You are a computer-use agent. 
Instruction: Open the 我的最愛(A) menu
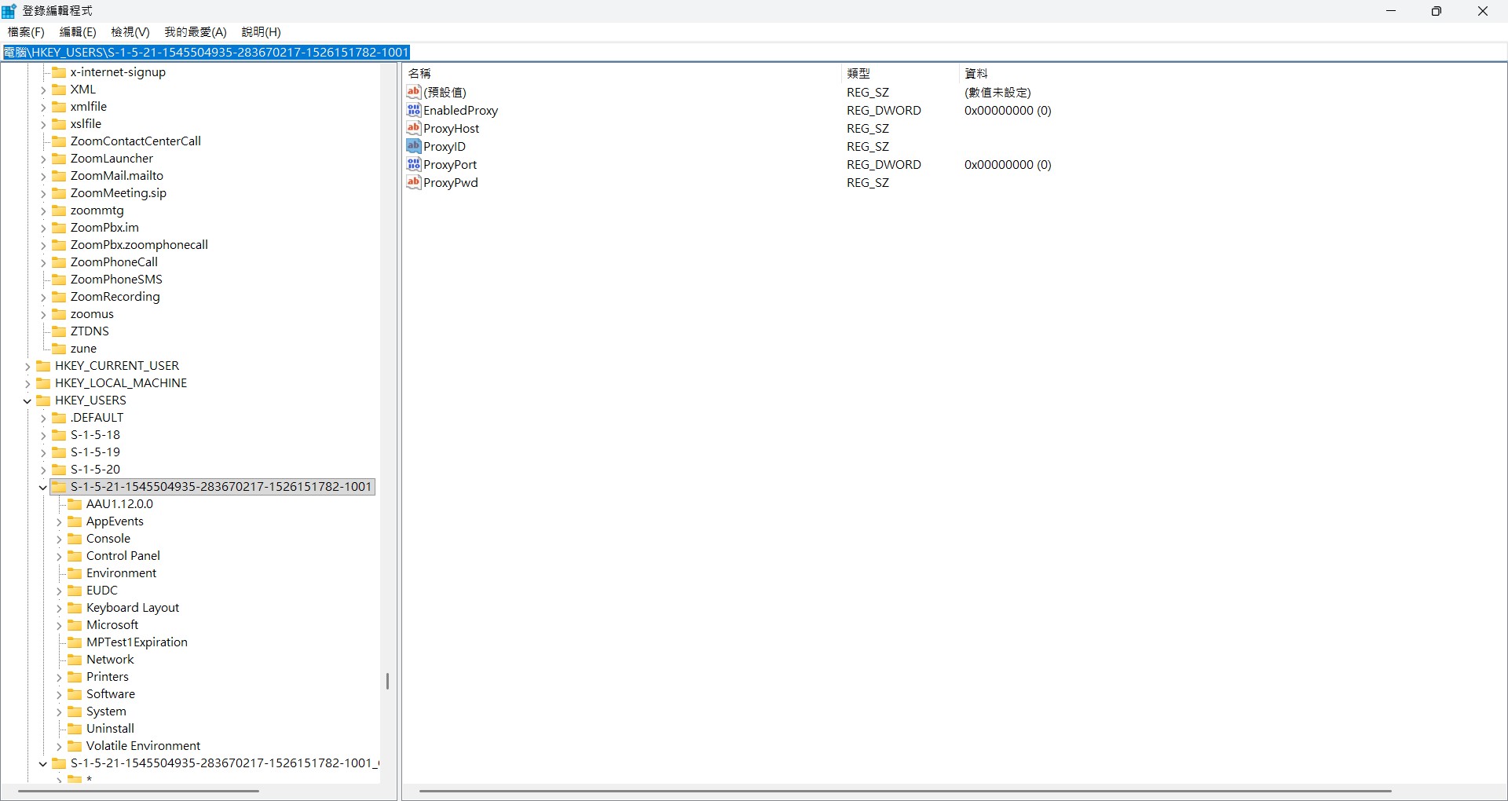pos(196,31)
